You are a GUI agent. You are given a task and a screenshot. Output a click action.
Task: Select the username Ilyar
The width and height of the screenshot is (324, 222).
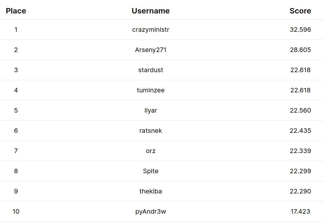[x=150, y=110]
